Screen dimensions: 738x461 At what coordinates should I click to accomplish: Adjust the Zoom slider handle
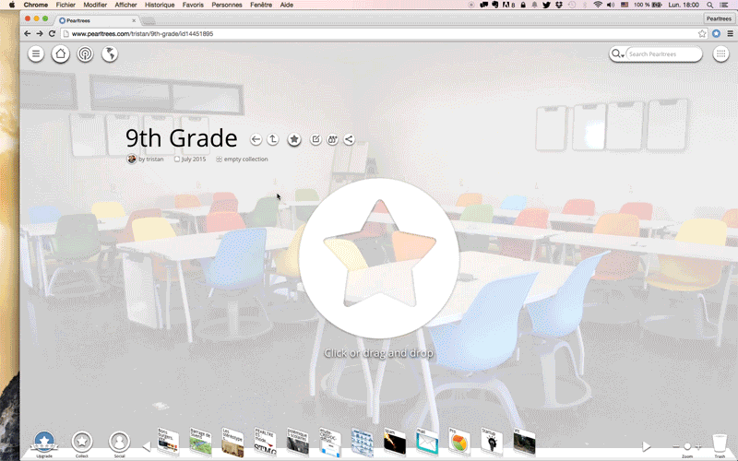point(687,446)
